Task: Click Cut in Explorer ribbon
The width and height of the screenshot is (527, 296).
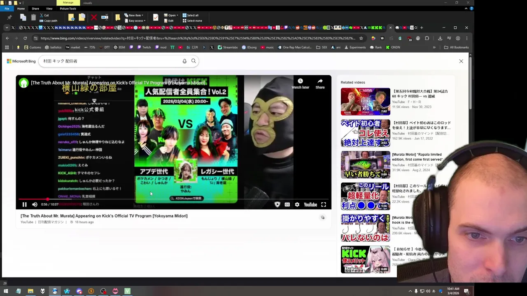Action: point(44,15)
